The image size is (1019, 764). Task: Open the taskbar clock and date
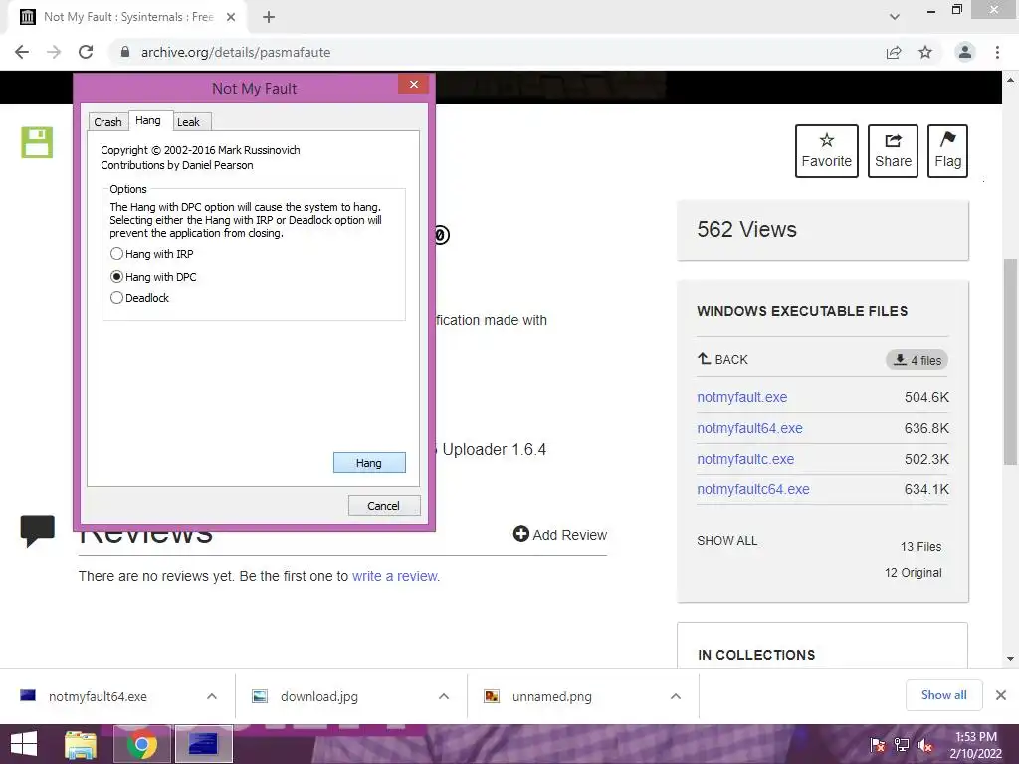[x=976, y=745]
